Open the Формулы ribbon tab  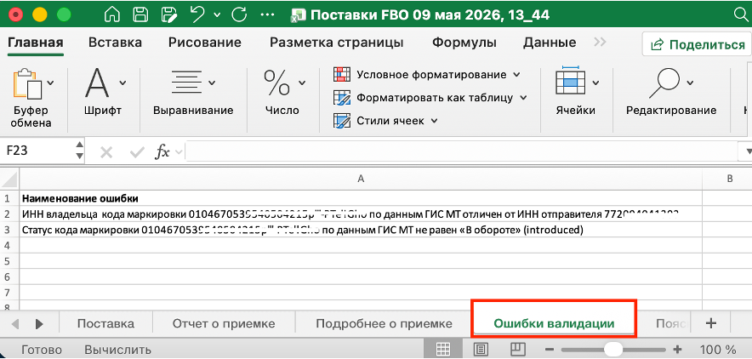(x=464, y=43)
